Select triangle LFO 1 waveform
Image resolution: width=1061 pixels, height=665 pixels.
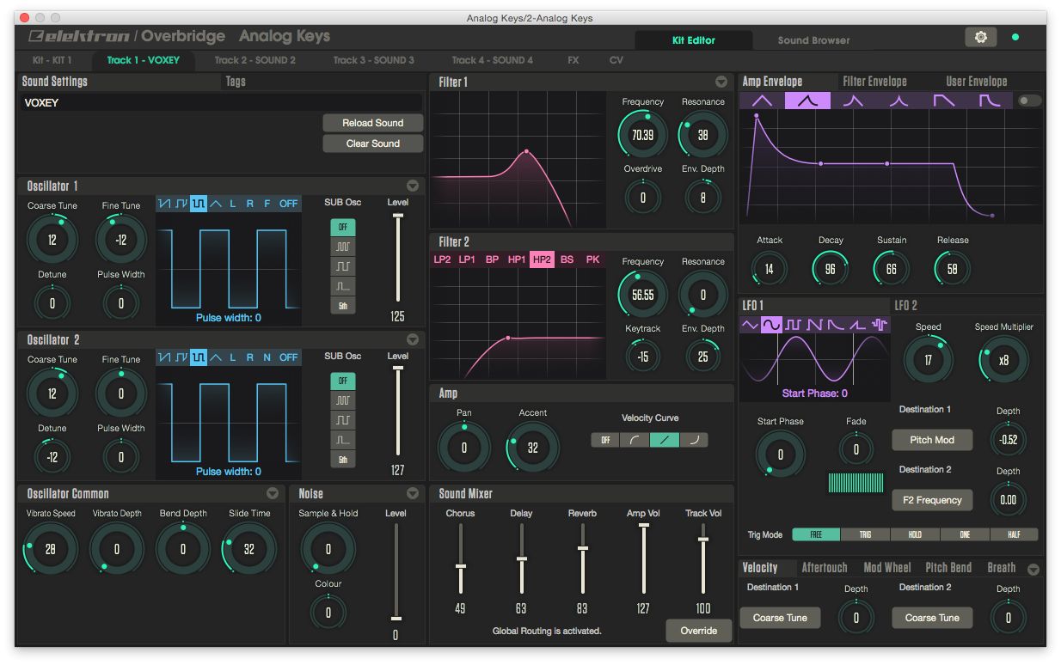[x=750, y=325]
